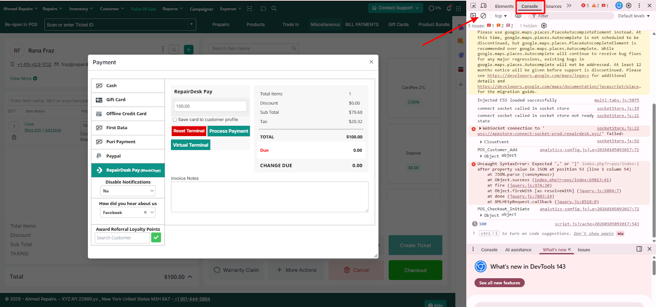
Task: Open AI assistance drawer tab
Action: pyautogui.click(x=518, y=250)
